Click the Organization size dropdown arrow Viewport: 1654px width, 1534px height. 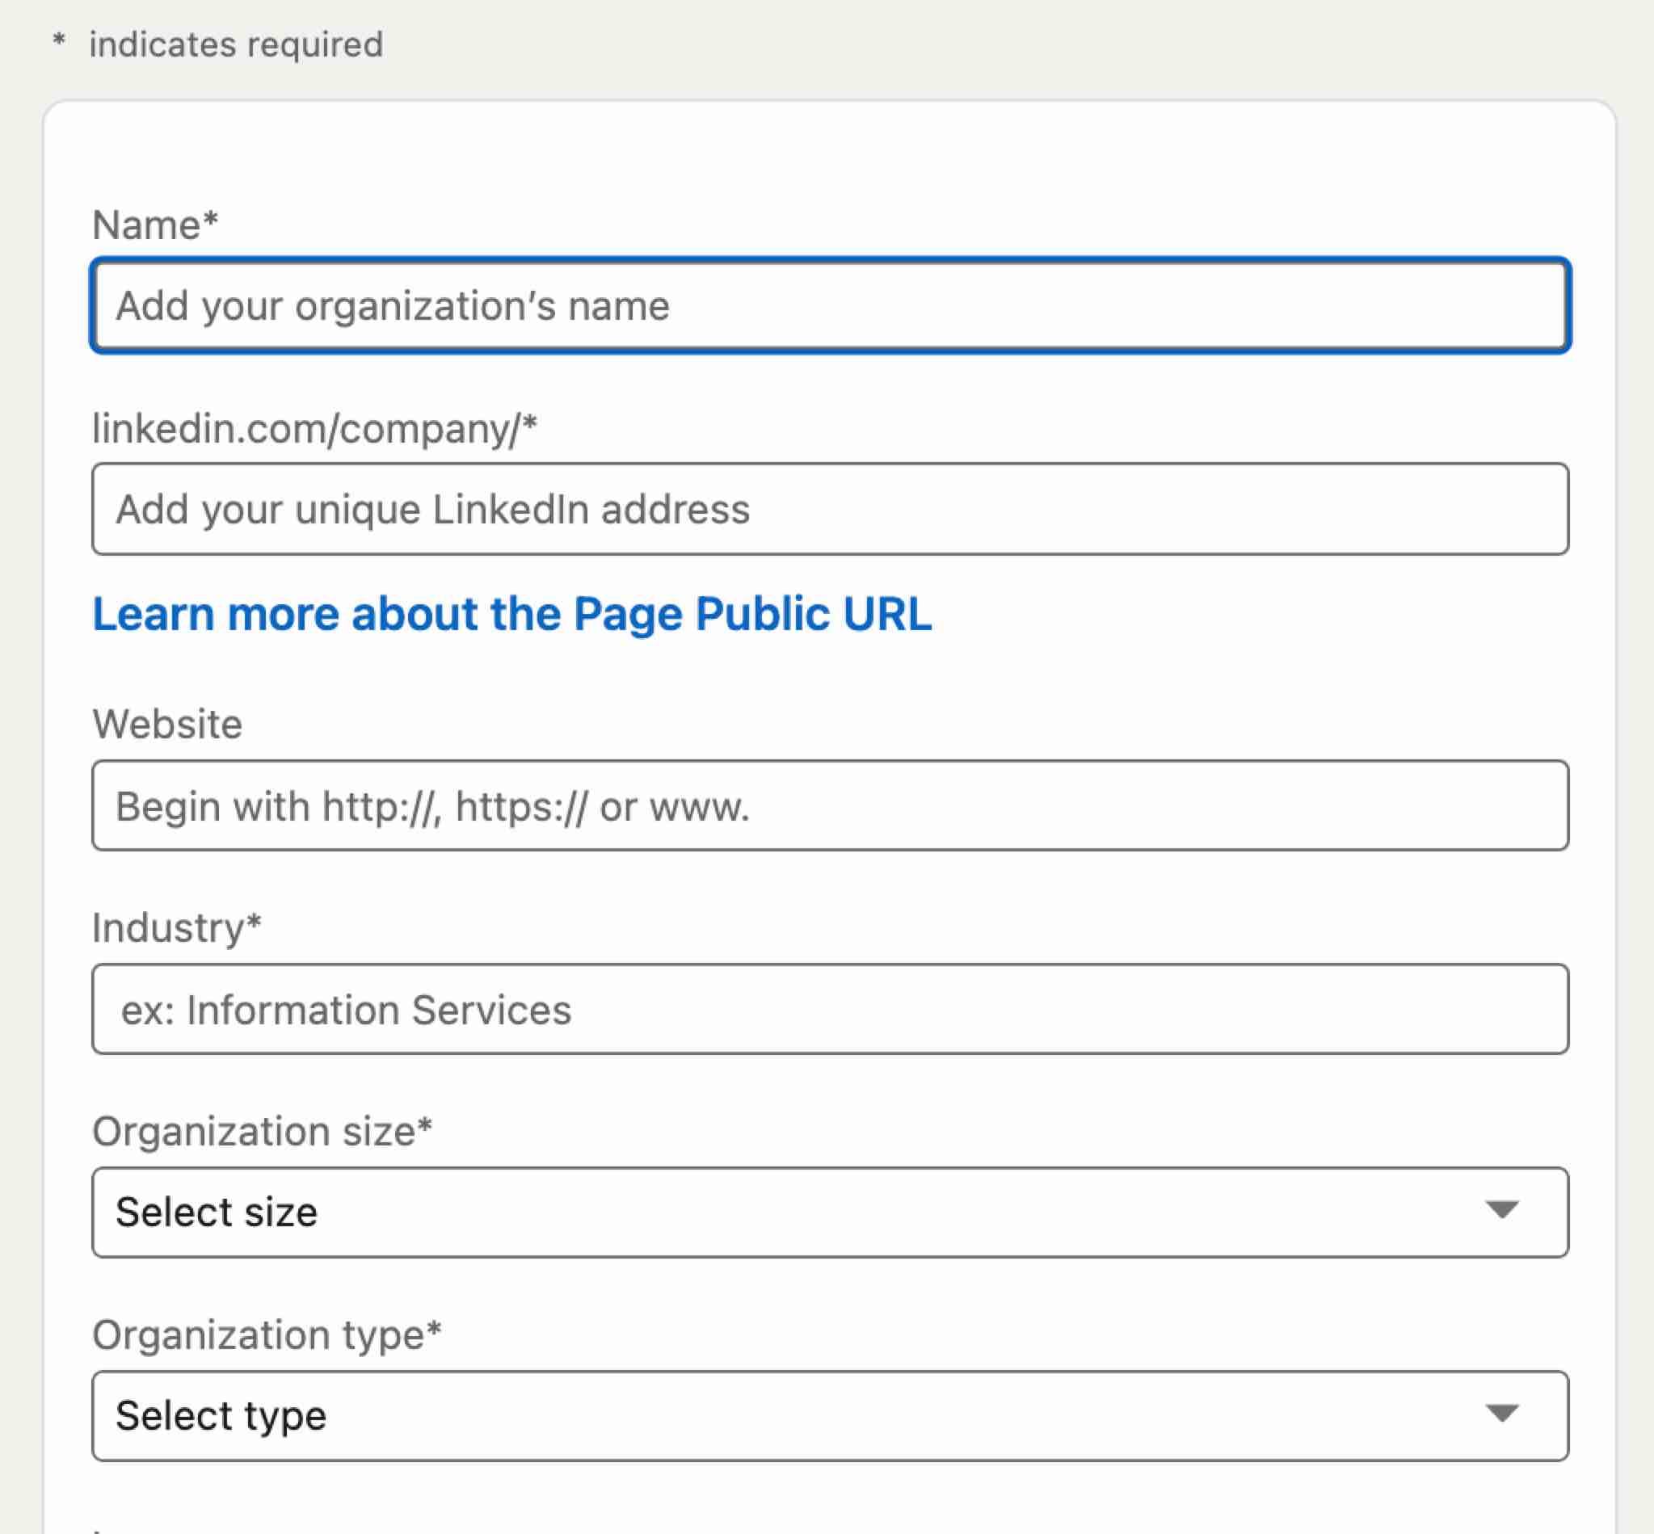1502,1210
